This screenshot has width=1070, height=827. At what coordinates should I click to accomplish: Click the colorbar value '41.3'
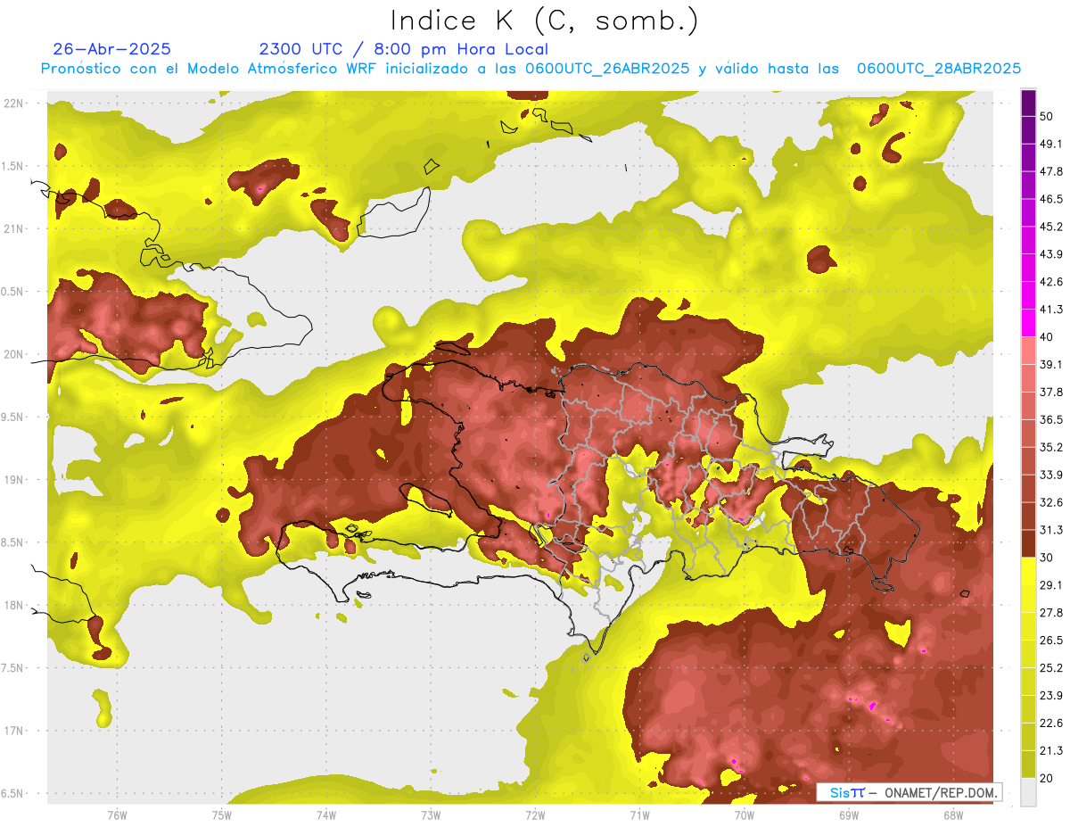[1050, 310]
